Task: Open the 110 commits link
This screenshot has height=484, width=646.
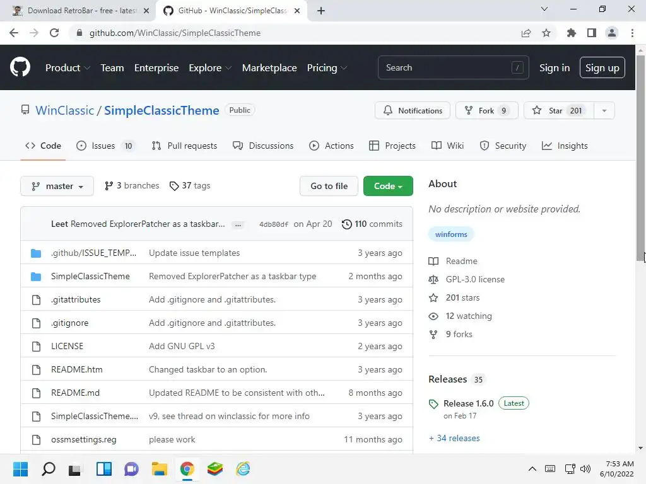Action: click(372, 224)
